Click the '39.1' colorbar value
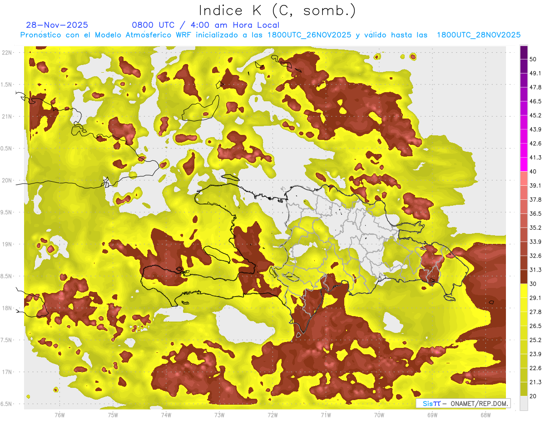The image size is (545, 421). click(536, 186)
